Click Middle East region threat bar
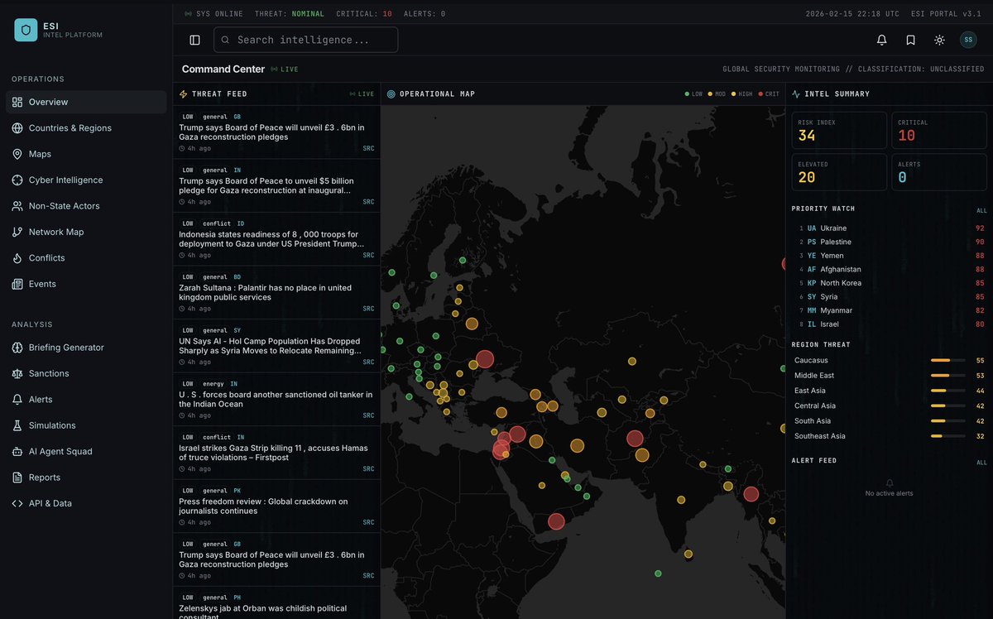993x619 pixels. coord(947,376)
